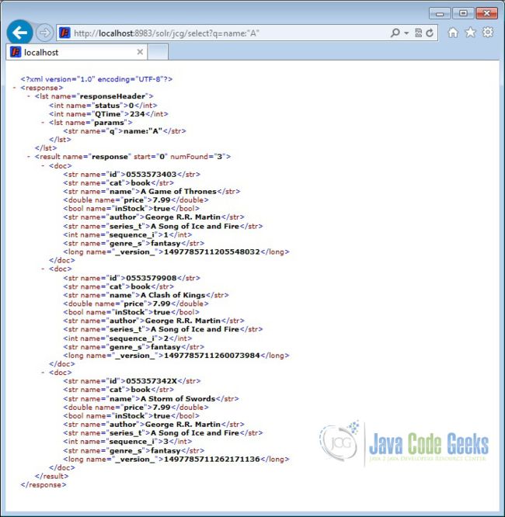505x517 pixels.
Task: Collapse the params lst node
Action: click(x=43, y=123)
